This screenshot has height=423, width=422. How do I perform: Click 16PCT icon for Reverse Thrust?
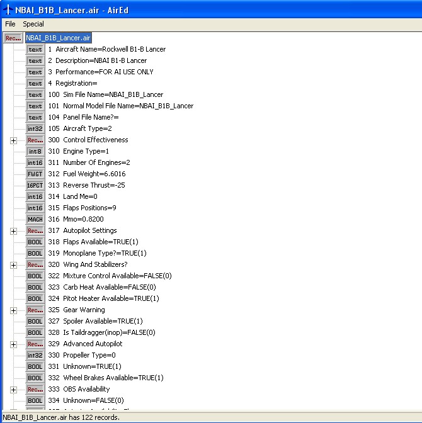[x=35, y=185]
